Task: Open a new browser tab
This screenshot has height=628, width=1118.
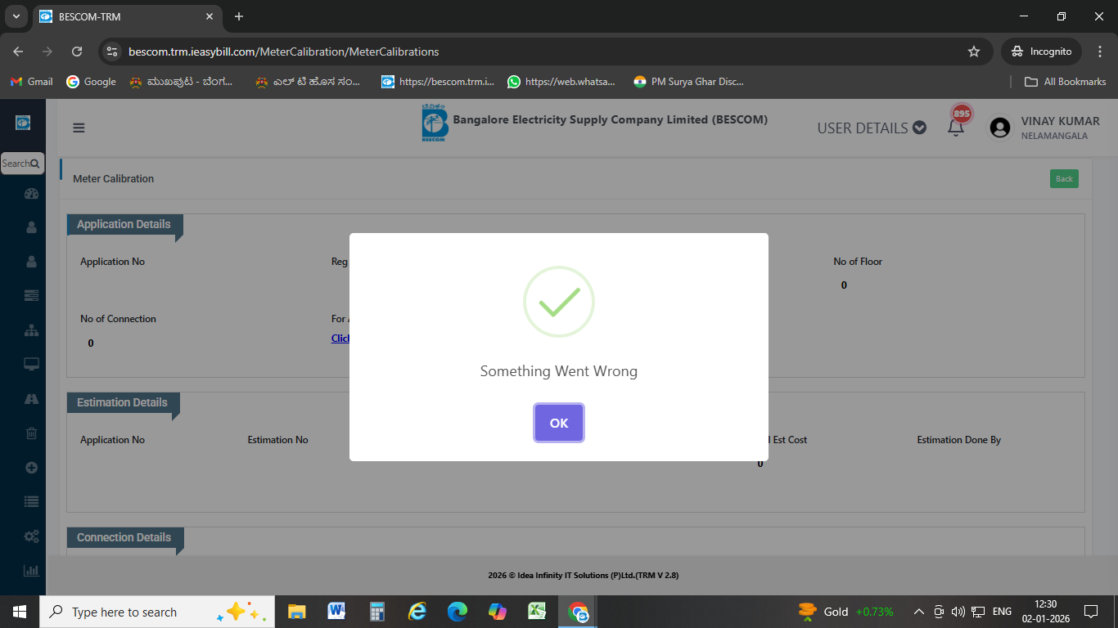Action: click(x=239, y=16)
